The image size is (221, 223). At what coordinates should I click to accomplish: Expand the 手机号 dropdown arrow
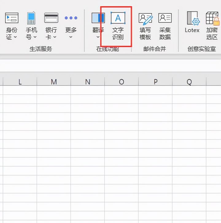35,37
